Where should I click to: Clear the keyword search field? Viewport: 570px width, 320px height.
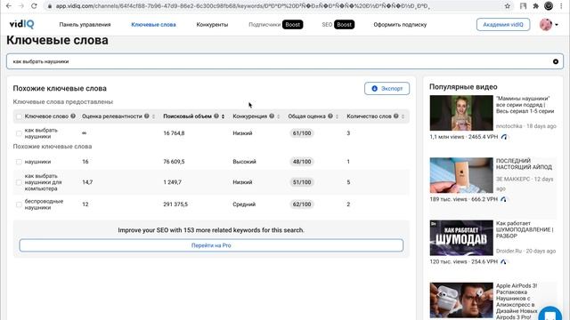556,61
